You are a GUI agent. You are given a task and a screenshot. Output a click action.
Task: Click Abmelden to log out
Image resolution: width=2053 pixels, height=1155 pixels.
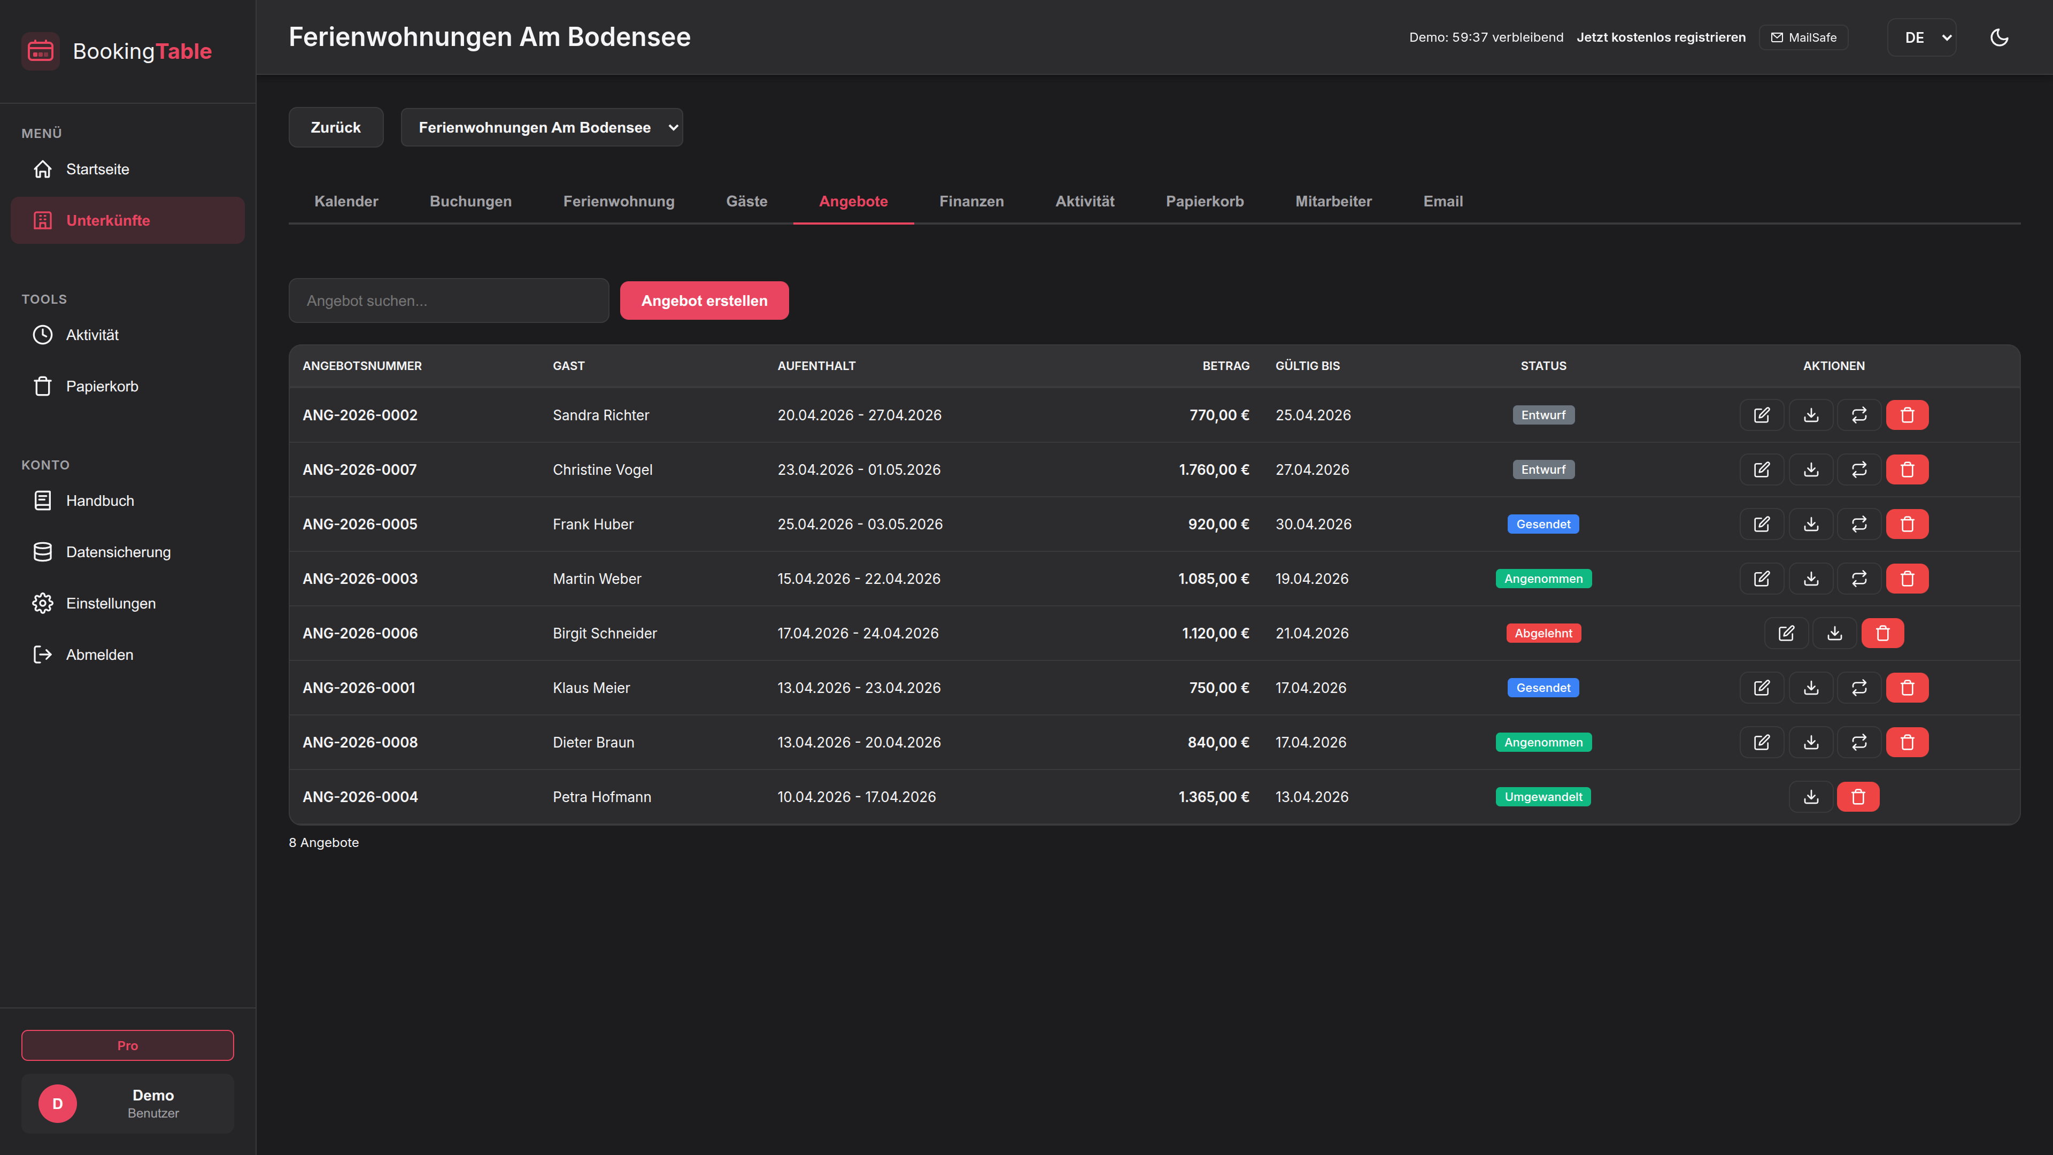pos(128,654)
